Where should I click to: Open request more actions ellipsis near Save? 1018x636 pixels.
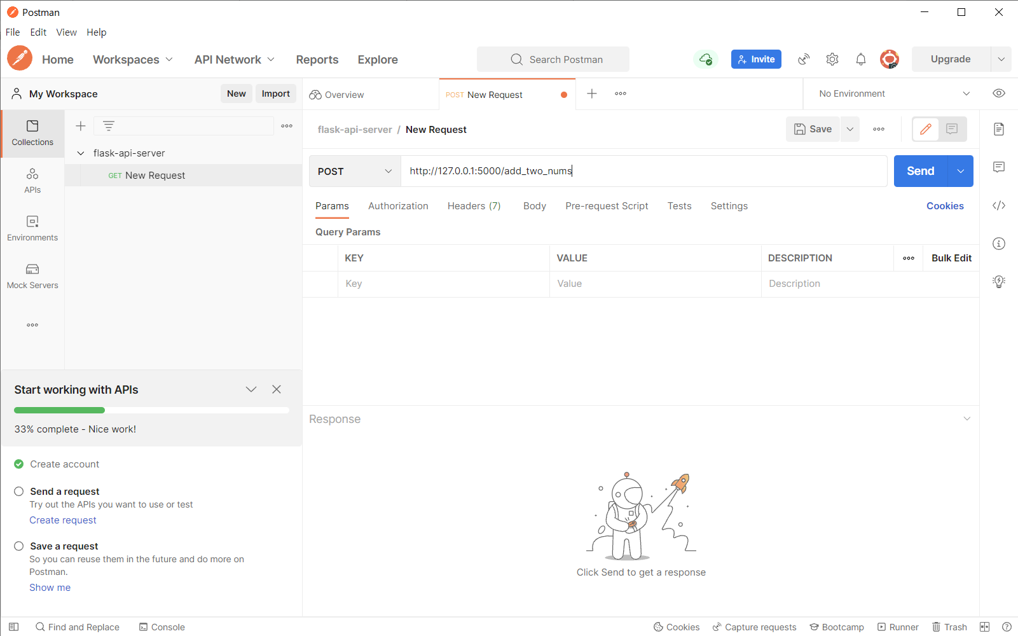tap(879, 129)
